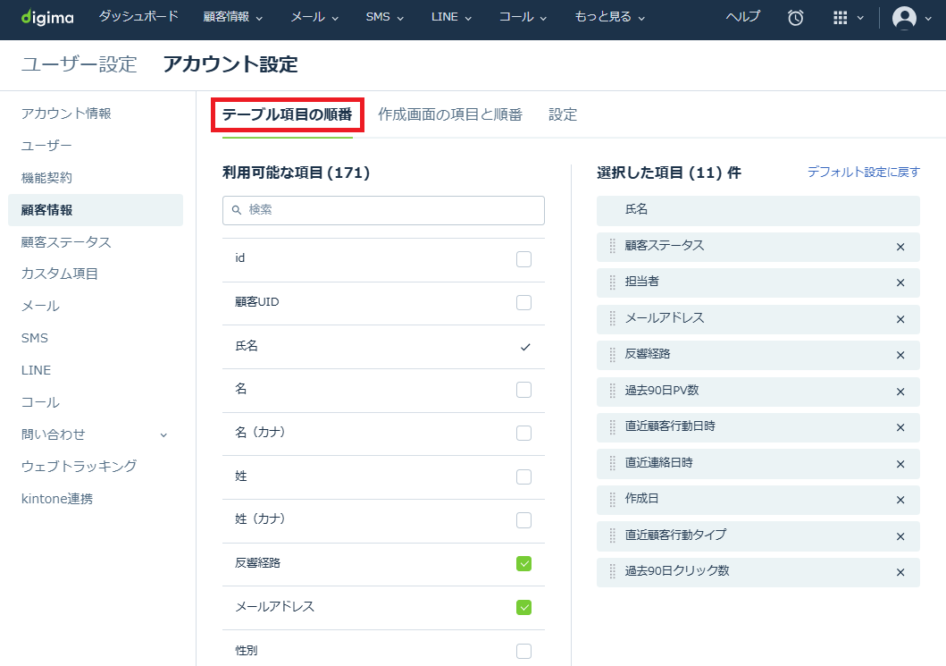Viewport: 946px width, 666px height.
Task: Open the alarm clock reminders icon
Action: click(x=795, y=18)
